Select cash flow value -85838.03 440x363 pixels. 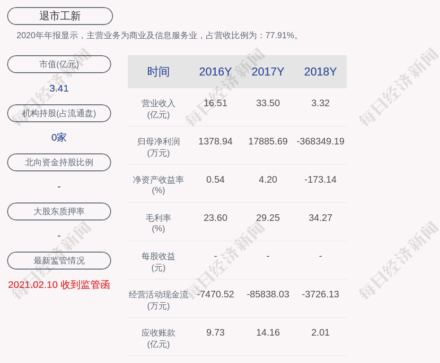coord(268,294)
